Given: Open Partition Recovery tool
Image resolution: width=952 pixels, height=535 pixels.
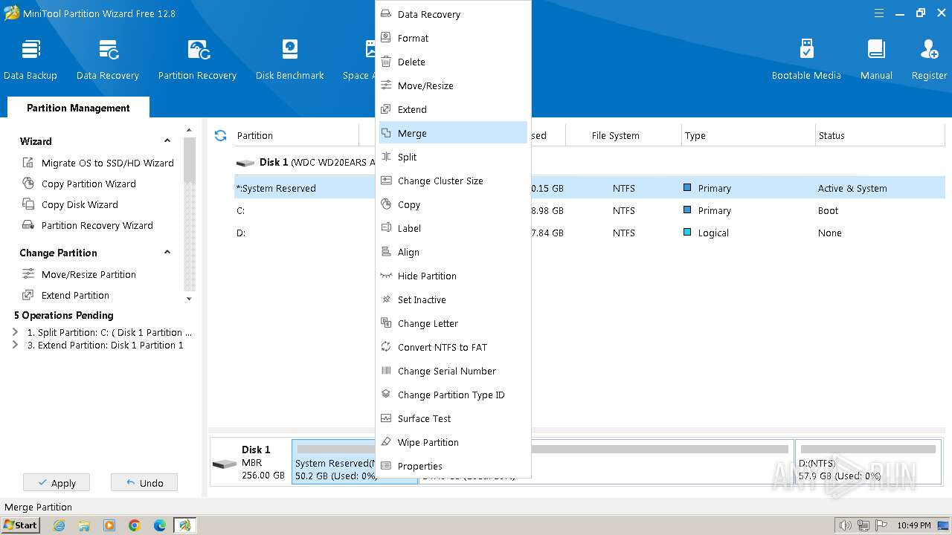Looking at the screenshot, I should coord(197,59).
